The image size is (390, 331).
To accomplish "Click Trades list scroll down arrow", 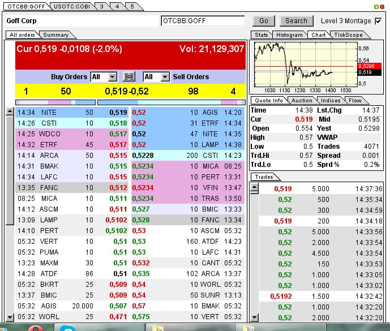I will pos(254,317).
